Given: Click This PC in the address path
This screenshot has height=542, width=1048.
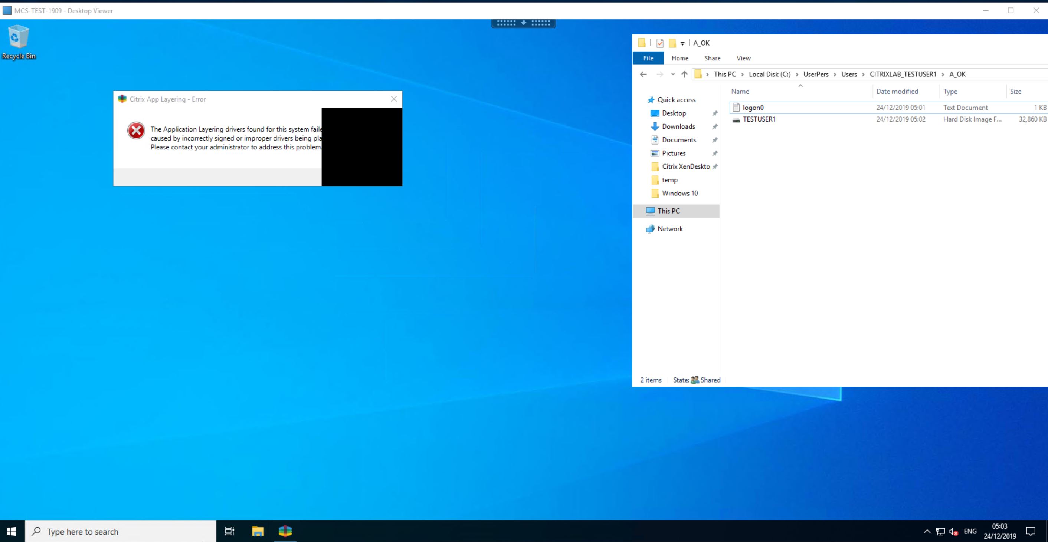Looking at the screenshot, I should 724,75.
